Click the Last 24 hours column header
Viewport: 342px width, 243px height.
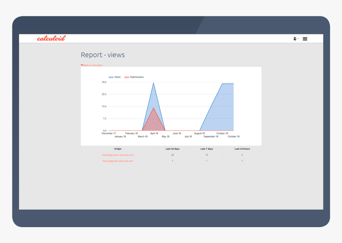tap(242, 149)
